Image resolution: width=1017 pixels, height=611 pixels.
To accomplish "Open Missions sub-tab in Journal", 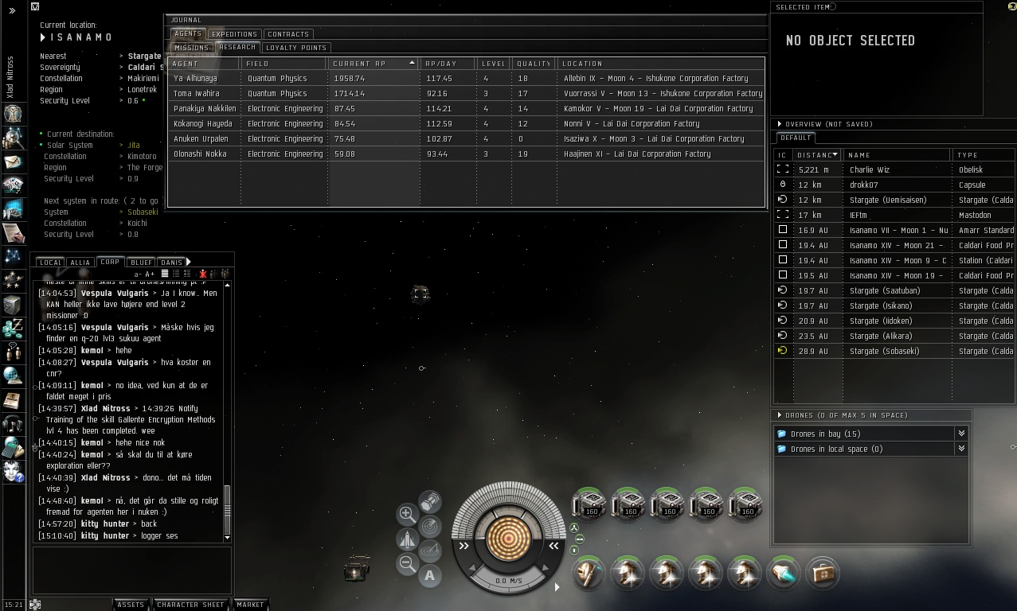I will coord(191,48).
